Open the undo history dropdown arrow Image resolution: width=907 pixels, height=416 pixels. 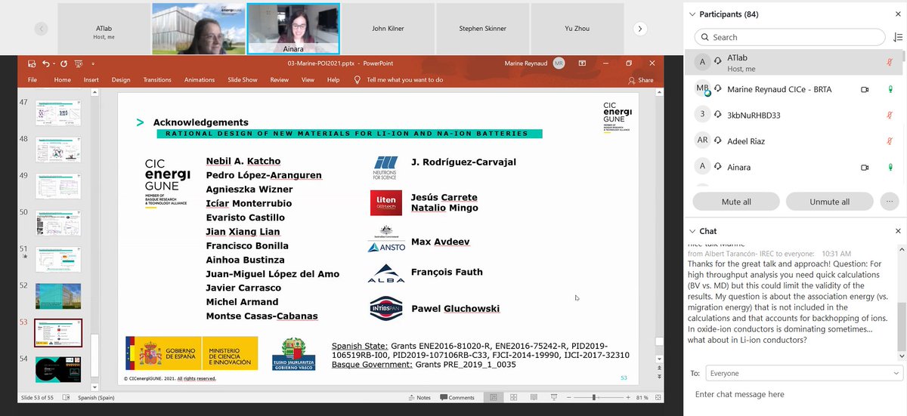coord(54,64)
